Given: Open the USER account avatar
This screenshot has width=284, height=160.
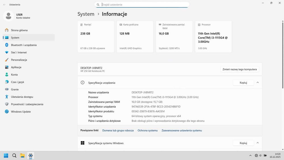Looking at the screenshot, I should (x=8, y=16).
